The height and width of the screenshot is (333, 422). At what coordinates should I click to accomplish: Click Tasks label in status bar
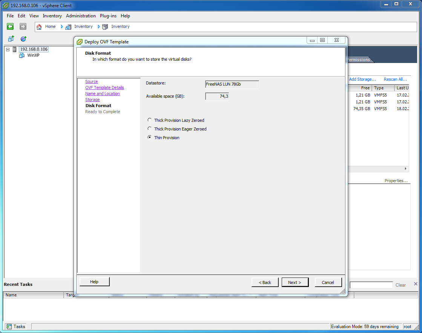[19, 327]
